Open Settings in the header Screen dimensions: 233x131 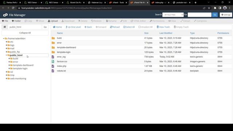pyautogui.click(x=226, y=15)
